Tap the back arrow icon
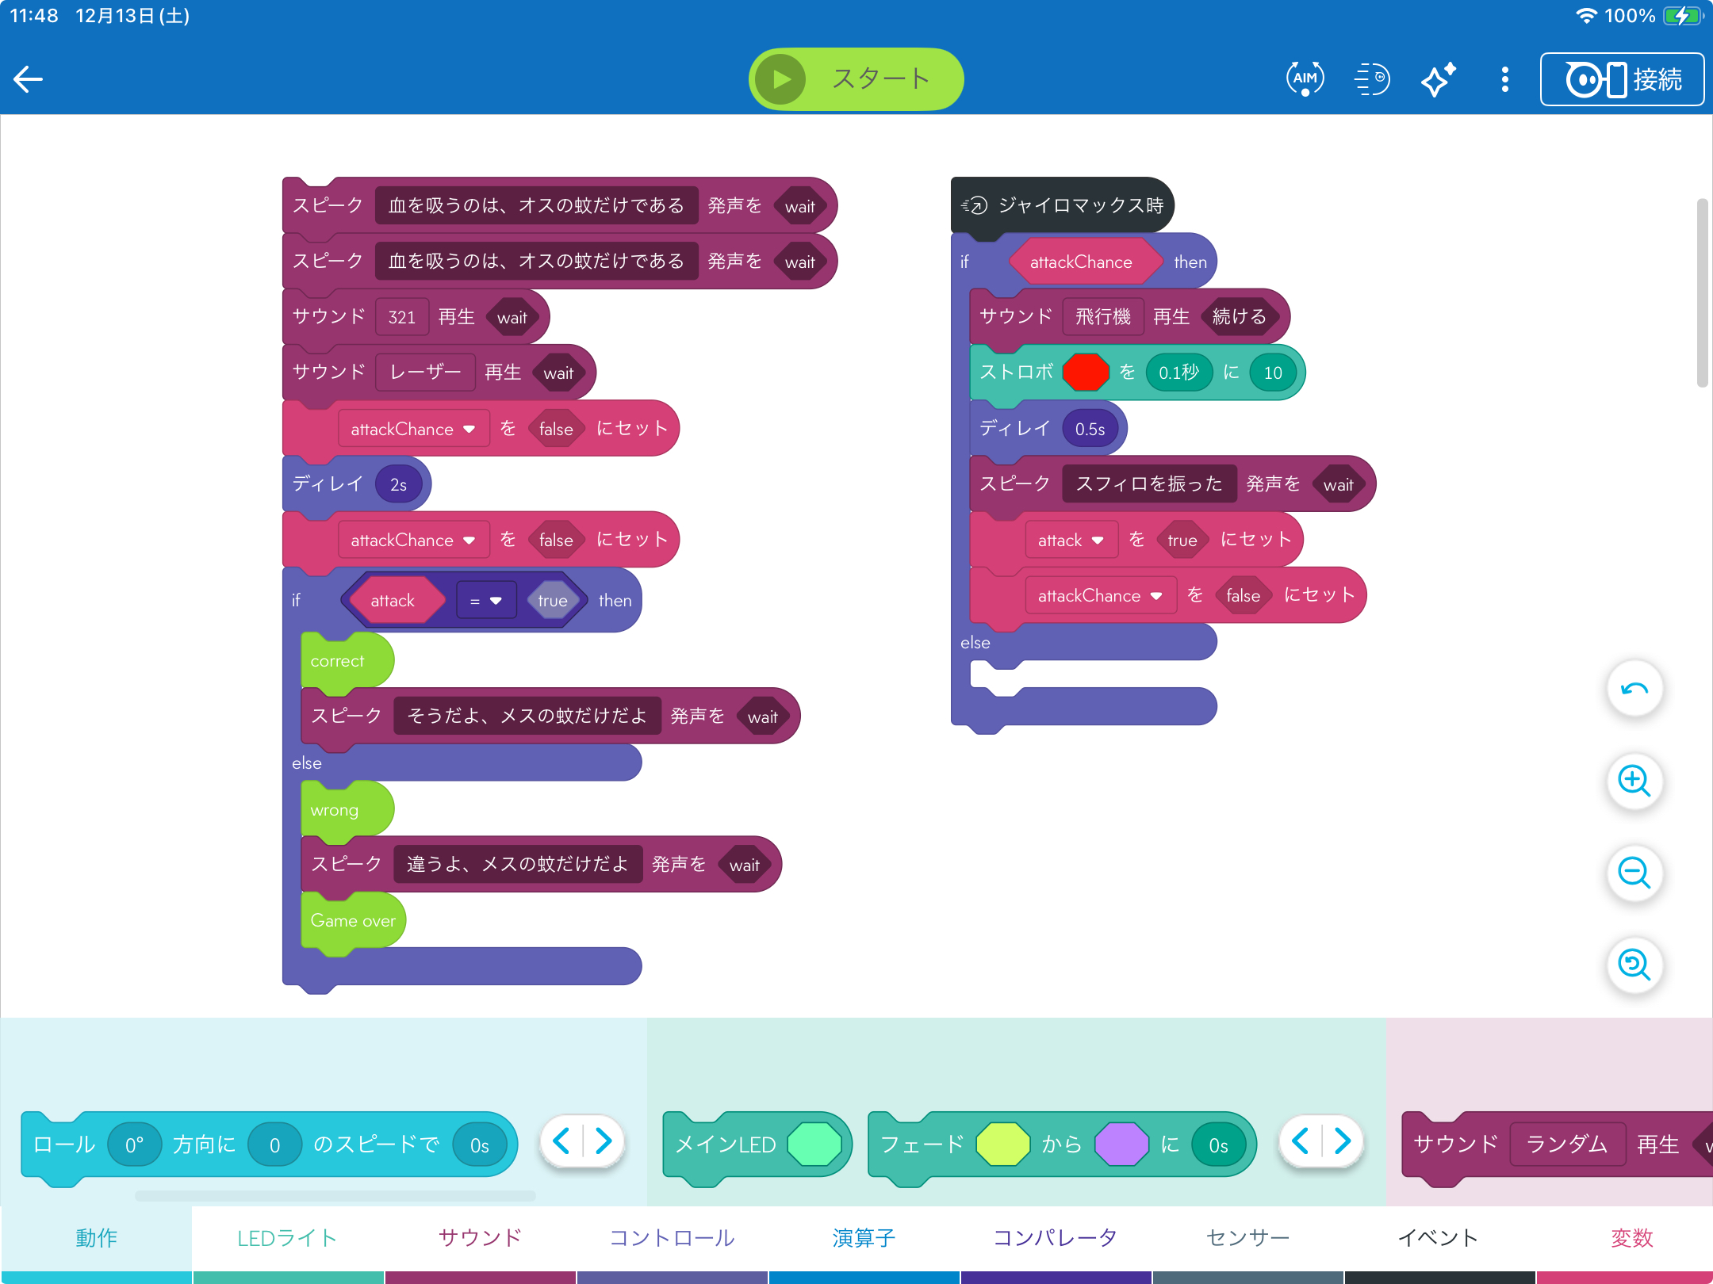Viewport: 1713px width, 1284px height. click(x=29, y=79)
